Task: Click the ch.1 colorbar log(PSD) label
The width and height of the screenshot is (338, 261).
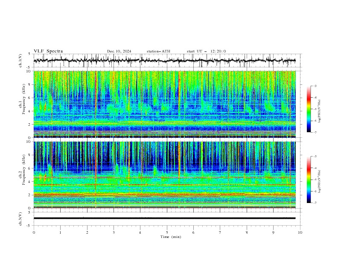Action: (320, 111)
